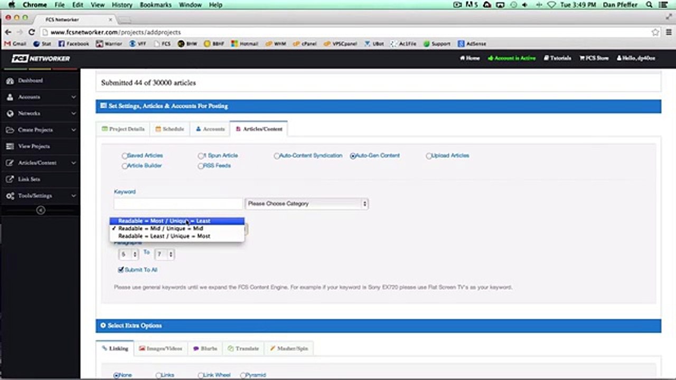Switch to the Accounts tab

pyautogui.click(x=210, y=129)
